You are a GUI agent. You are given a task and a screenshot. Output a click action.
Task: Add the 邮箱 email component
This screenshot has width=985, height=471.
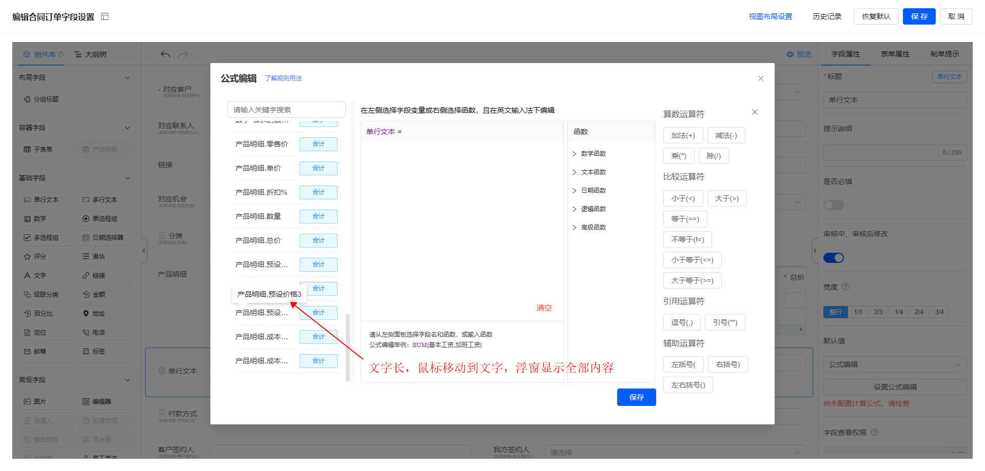(x=47, y=351)
